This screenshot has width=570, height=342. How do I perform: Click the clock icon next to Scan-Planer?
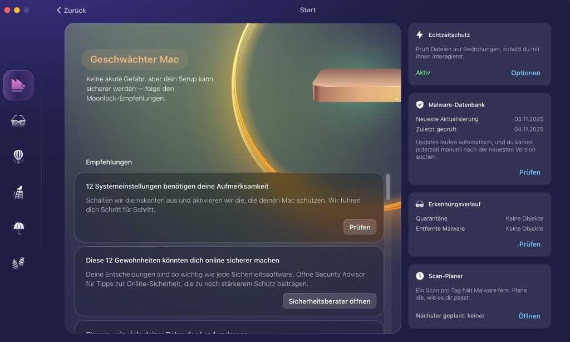pyautogui.click(x=419, y=275)
